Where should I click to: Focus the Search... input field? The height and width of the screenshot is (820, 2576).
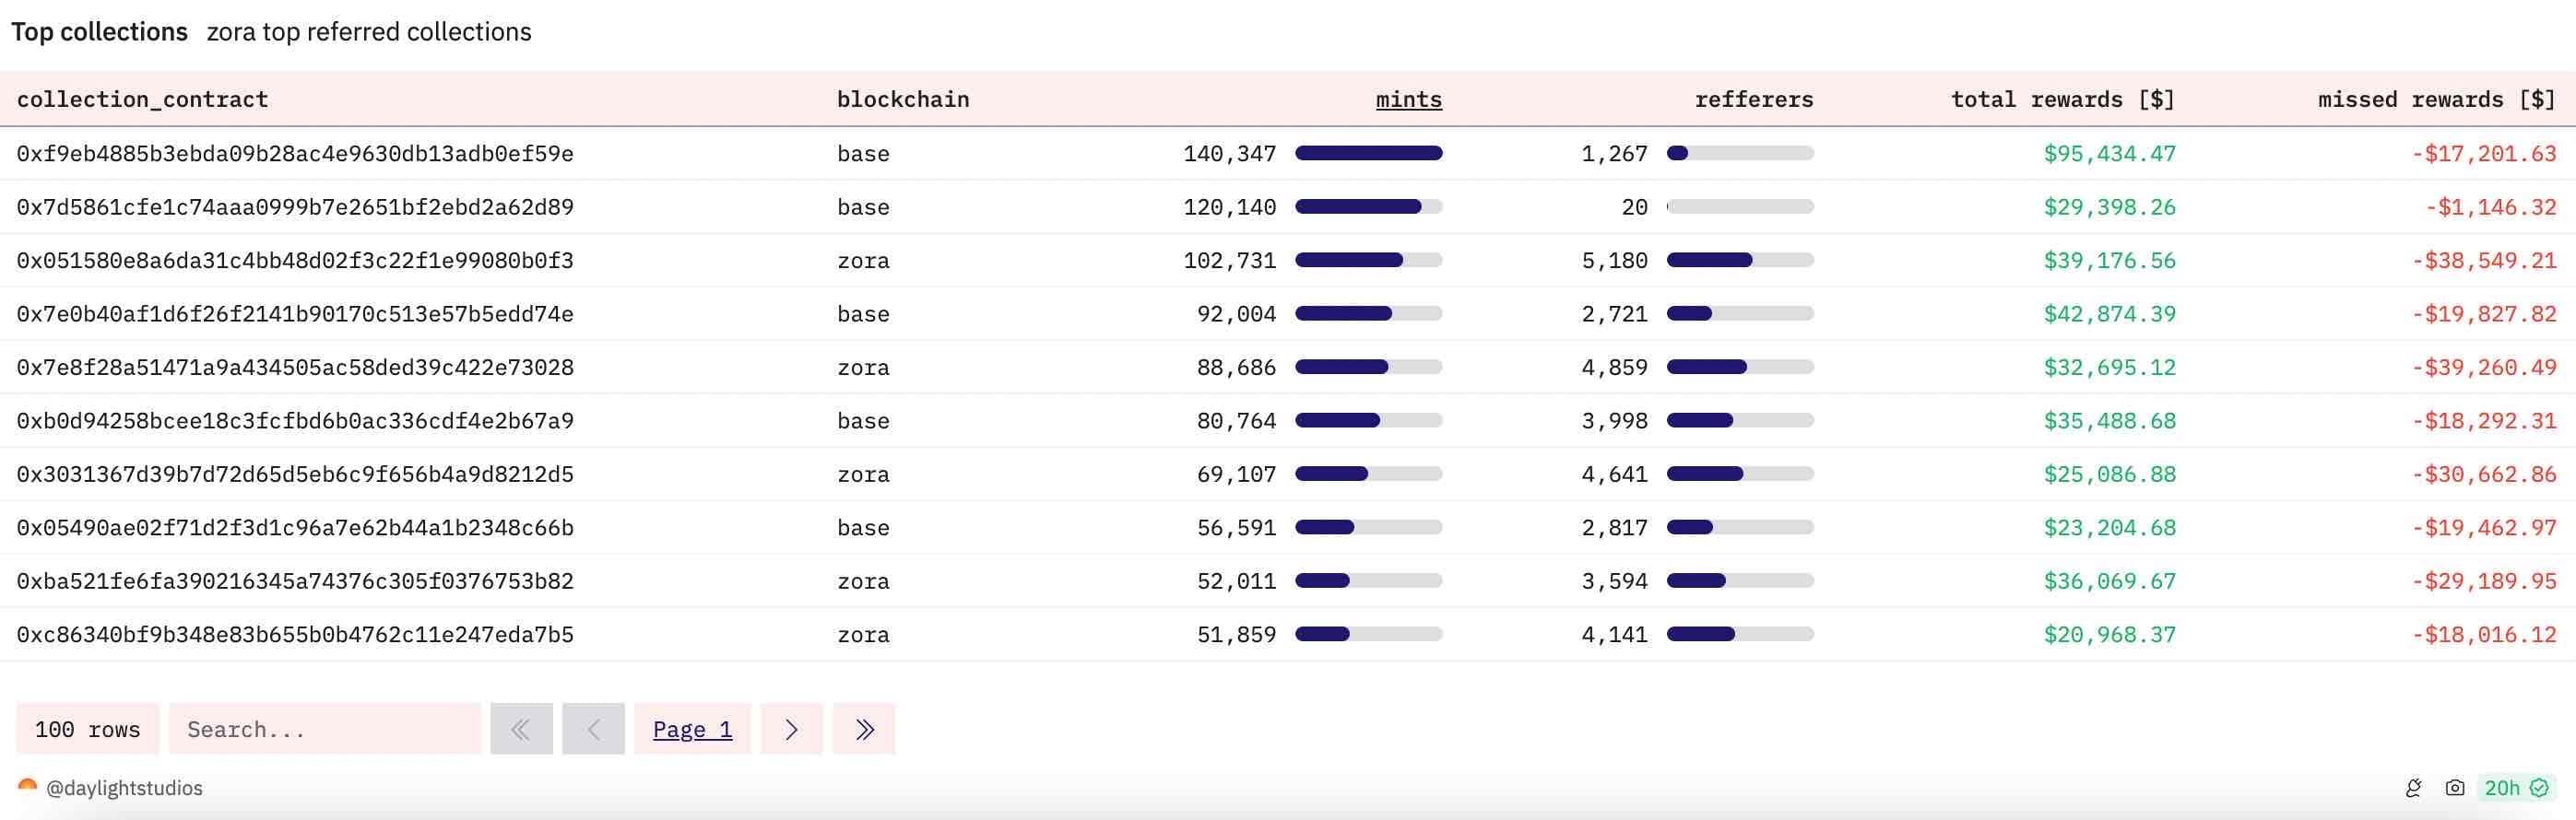pyautogui.click(x=324, y=729)
